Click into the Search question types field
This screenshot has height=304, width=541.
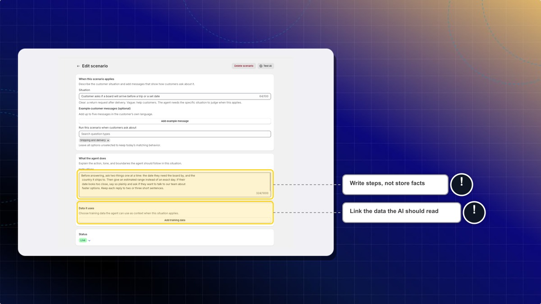(175, 134)
